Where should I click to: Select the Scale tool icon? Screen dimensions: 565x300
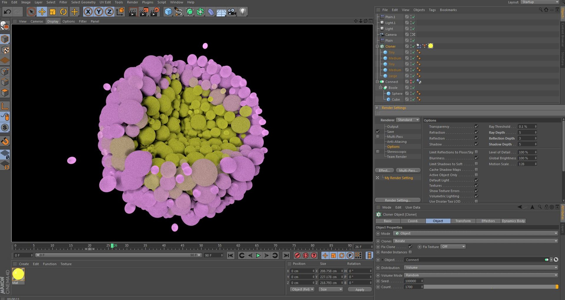[x=53, y=12]
